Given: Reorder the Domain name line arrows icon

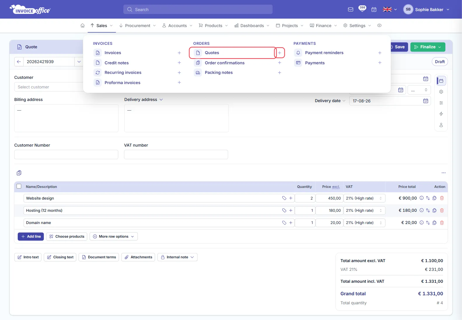Looking at the screenshot, I should (428, 223).
